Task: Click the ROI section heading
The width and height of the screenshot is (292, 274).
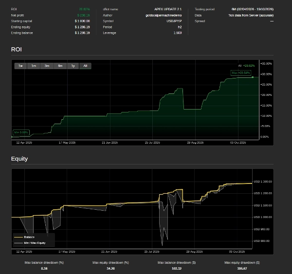Action: (17, 49)
